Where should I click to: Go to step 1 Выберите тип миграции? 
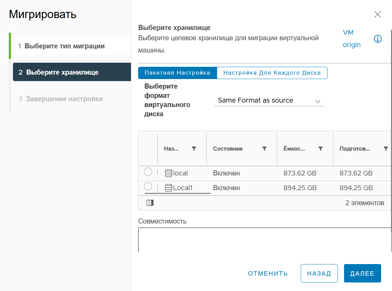click(x=72, y=46)
